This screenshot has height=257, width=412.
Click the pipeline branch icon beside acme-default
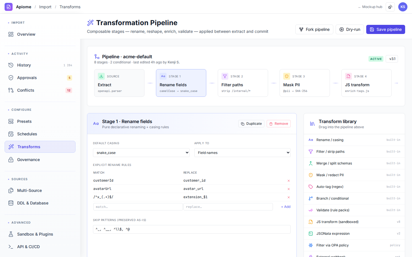click(97, 57)
